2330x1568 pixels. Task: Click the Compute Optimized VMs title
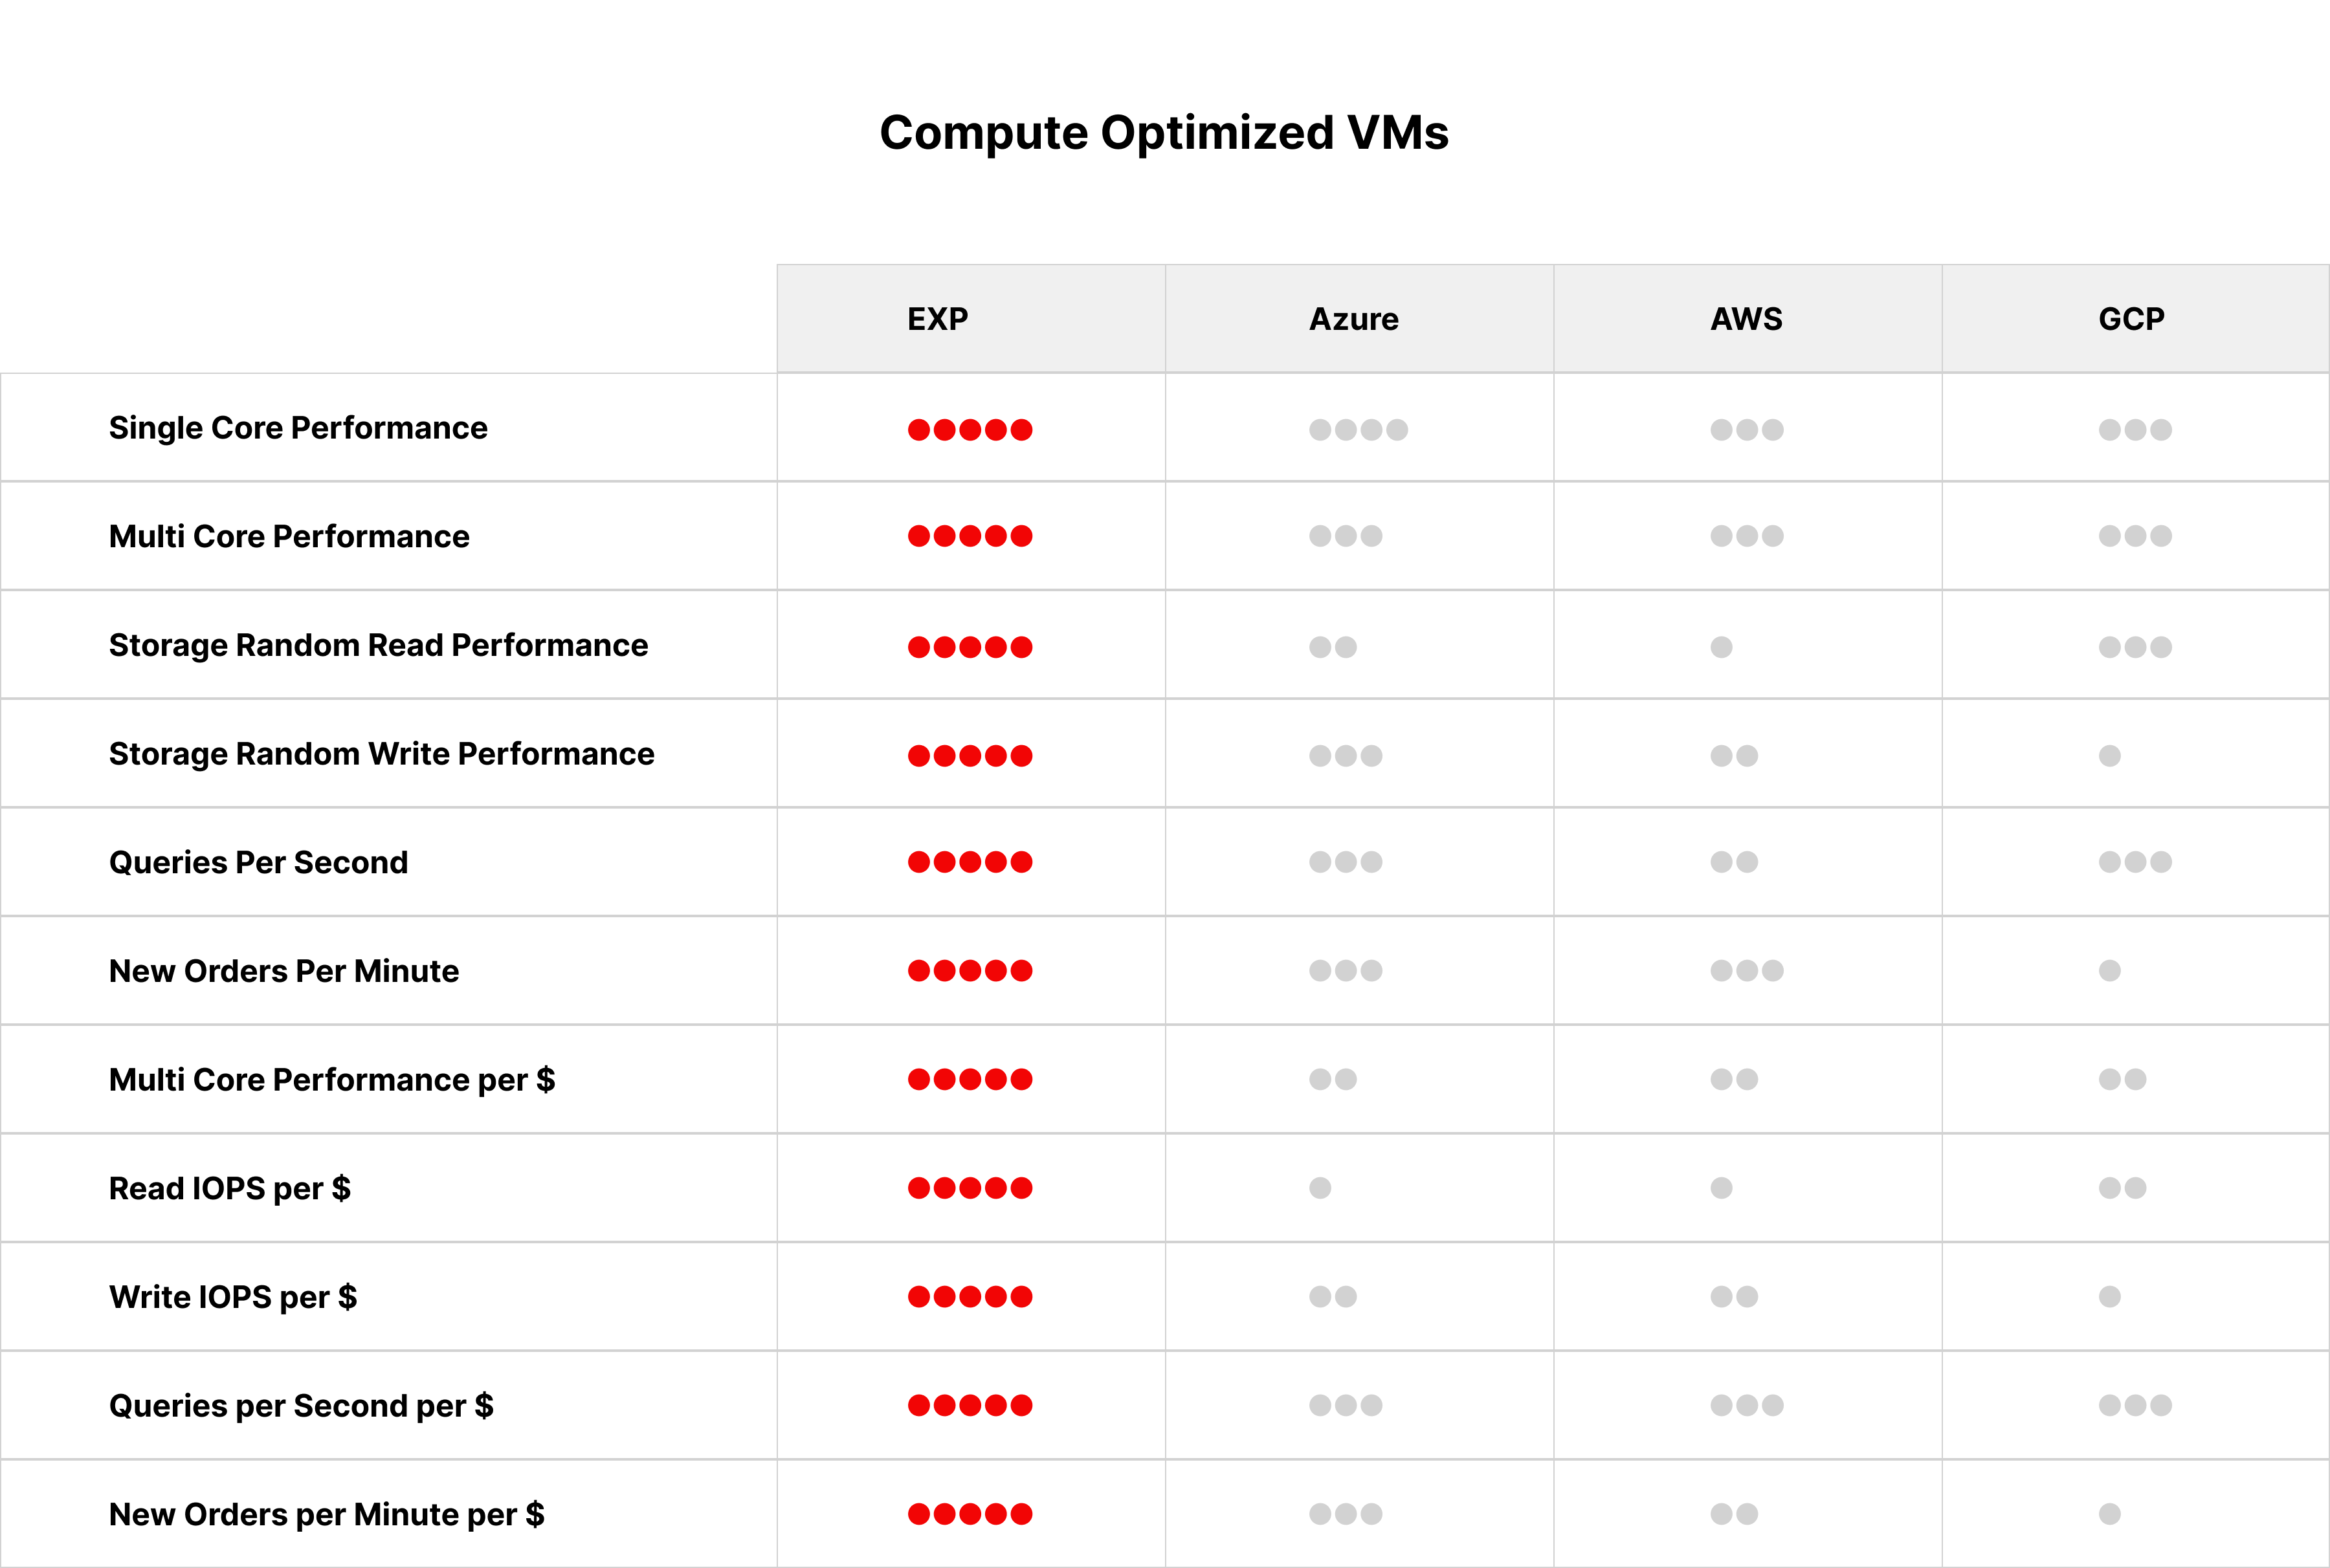click(1164, 133)
